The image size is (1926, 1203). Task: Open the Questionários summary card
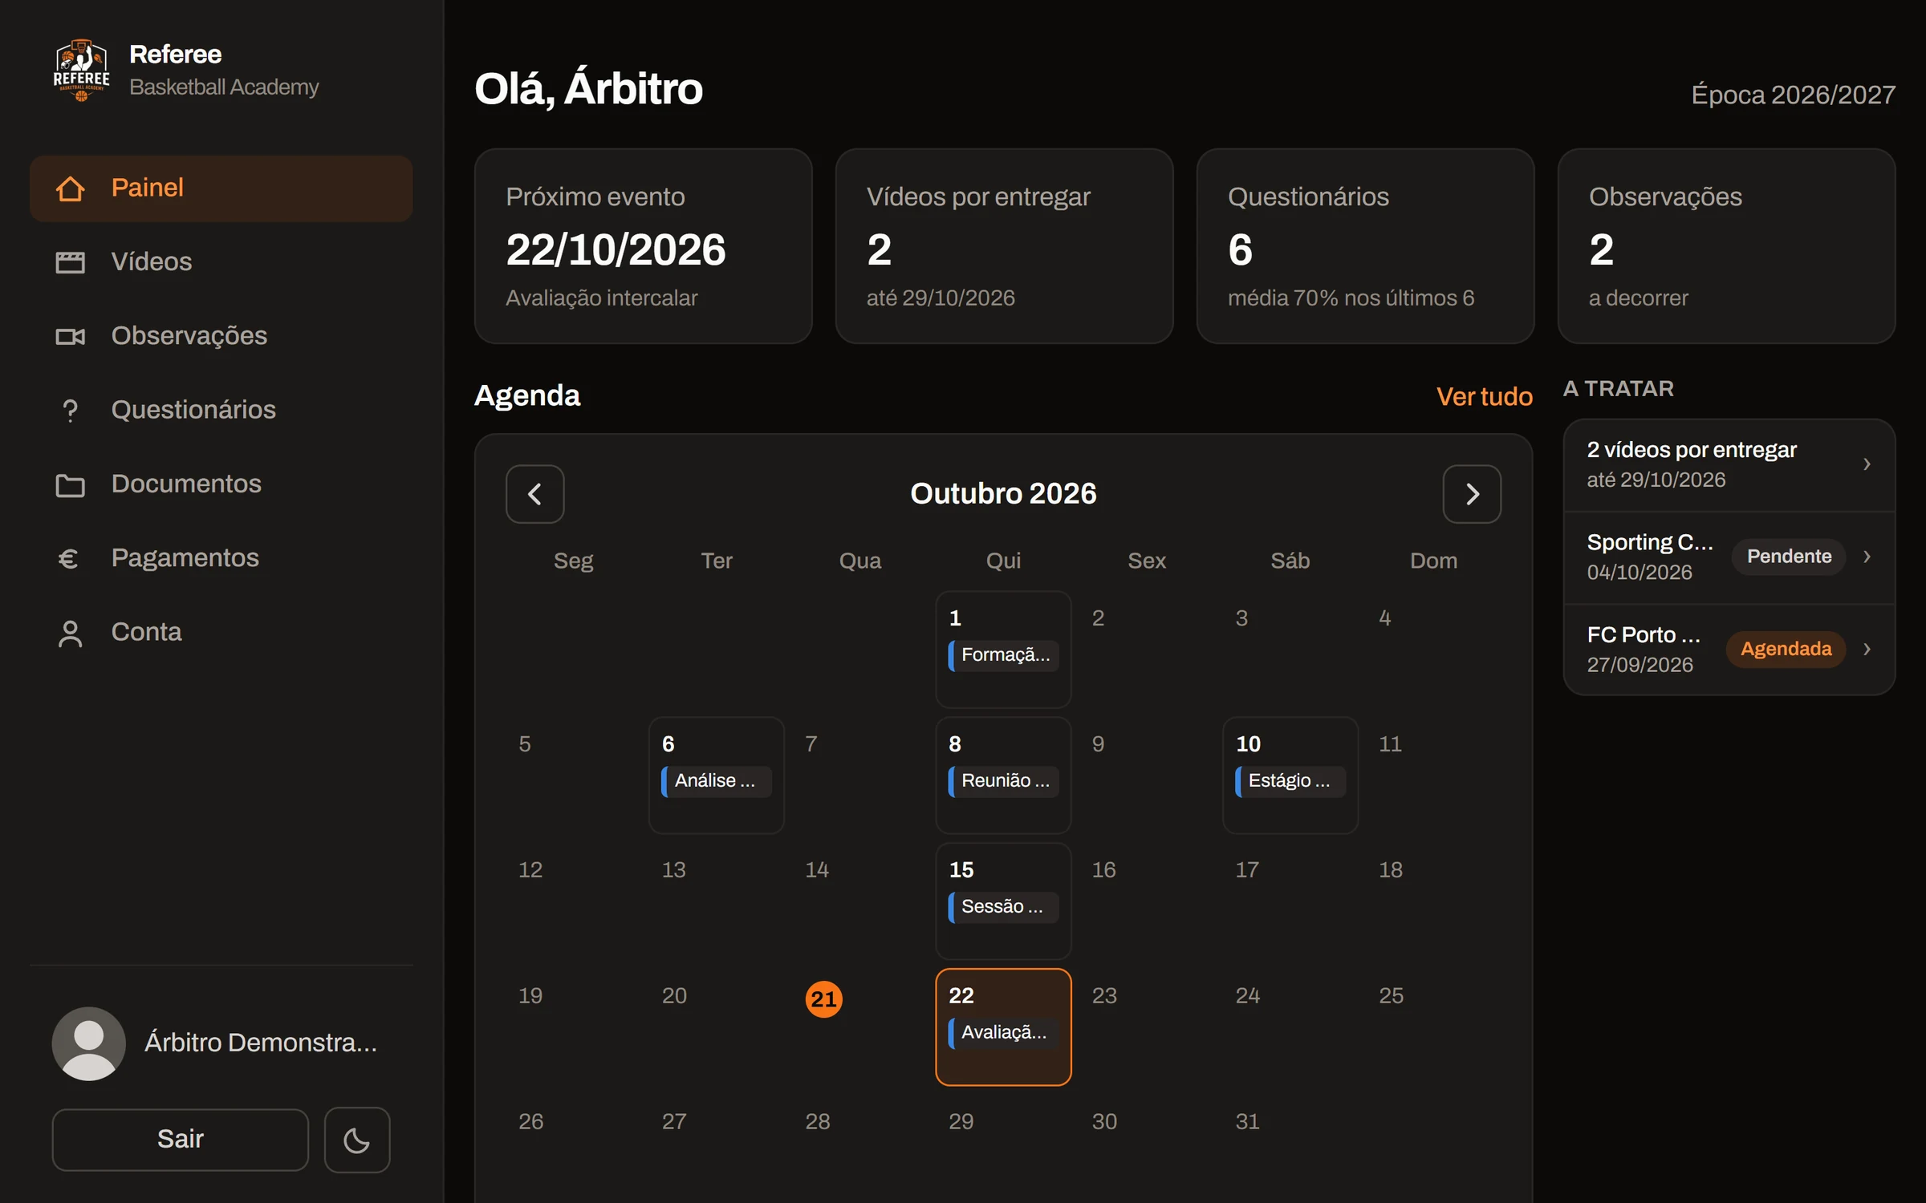click(x=1366, y=246)
